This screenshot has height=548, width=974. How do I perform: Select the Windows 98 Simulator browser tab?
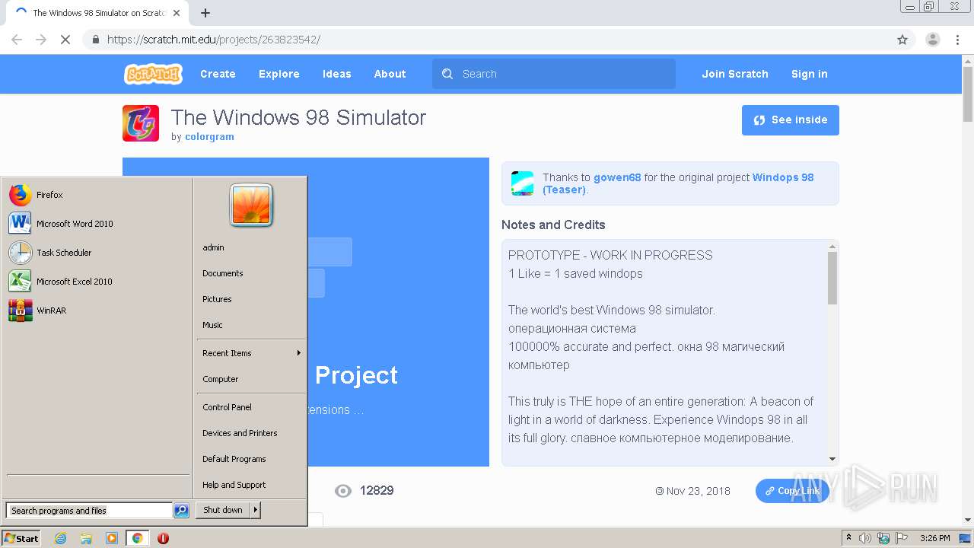coord(97,13)
